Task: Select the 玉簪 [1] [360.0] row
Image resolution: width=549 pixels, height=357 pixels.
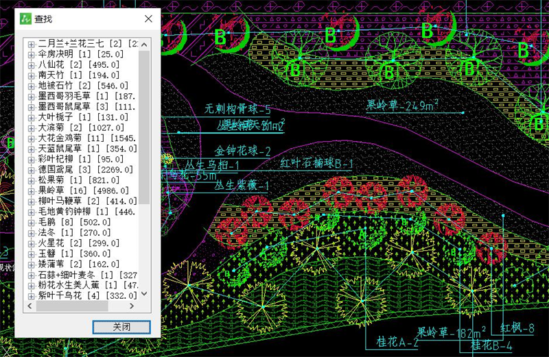Action: coord(74,254)
